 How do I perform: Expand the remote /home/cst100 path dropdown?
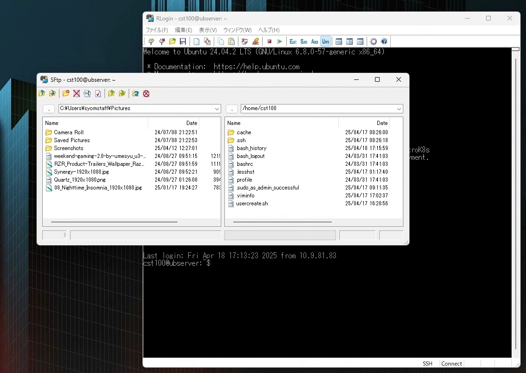point(398,109)
